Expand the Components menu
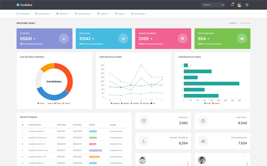Screen dimensions: 267x166 tap(84, 14)
